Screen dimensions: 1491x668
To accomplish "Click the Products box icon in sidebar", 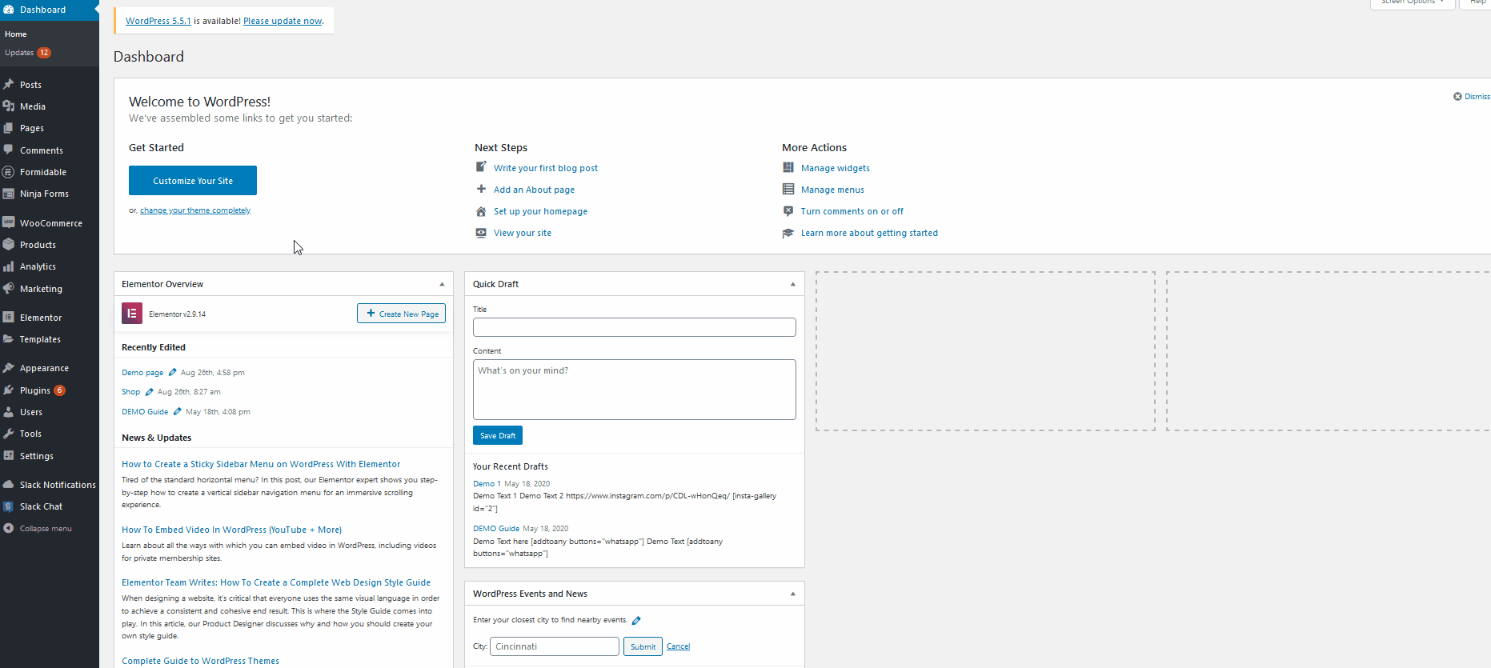I will pos(9,244).
